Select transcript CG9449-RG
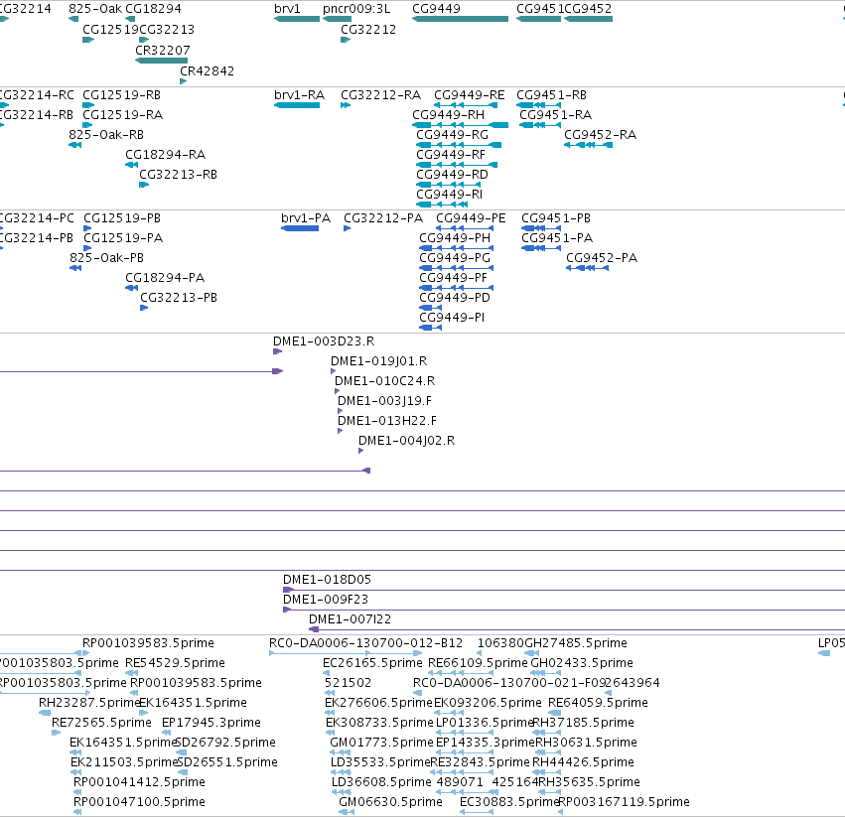 click(x=459, y=145)
